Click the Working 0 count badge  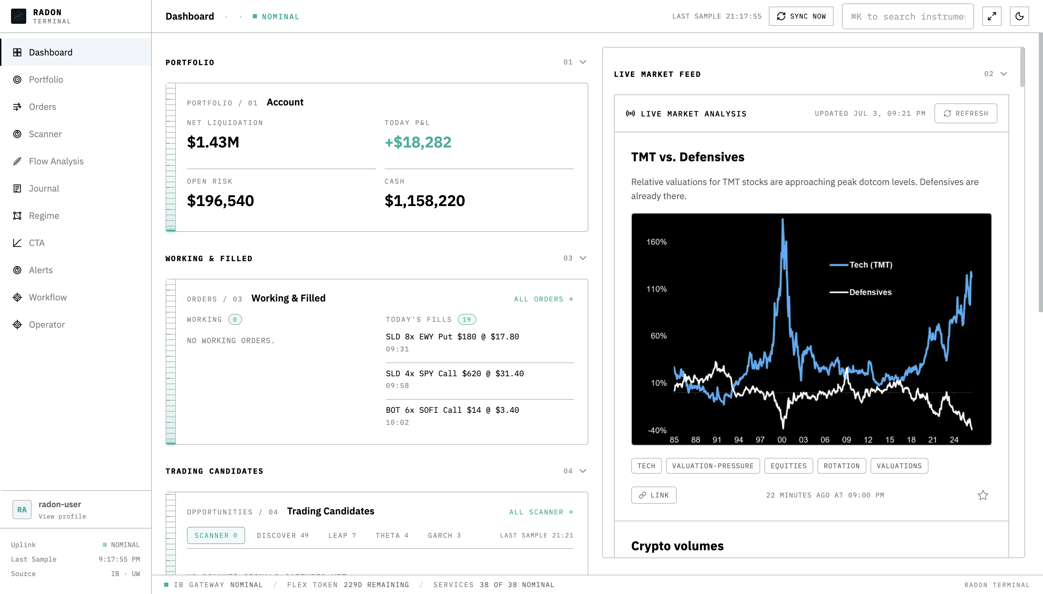coord(235,319)
